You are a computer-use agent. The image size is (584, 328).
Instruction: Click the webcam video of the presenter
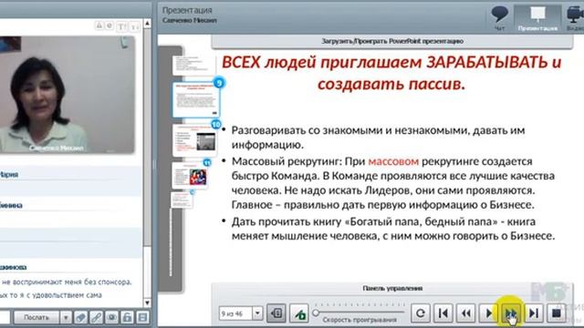click(67, 95)
